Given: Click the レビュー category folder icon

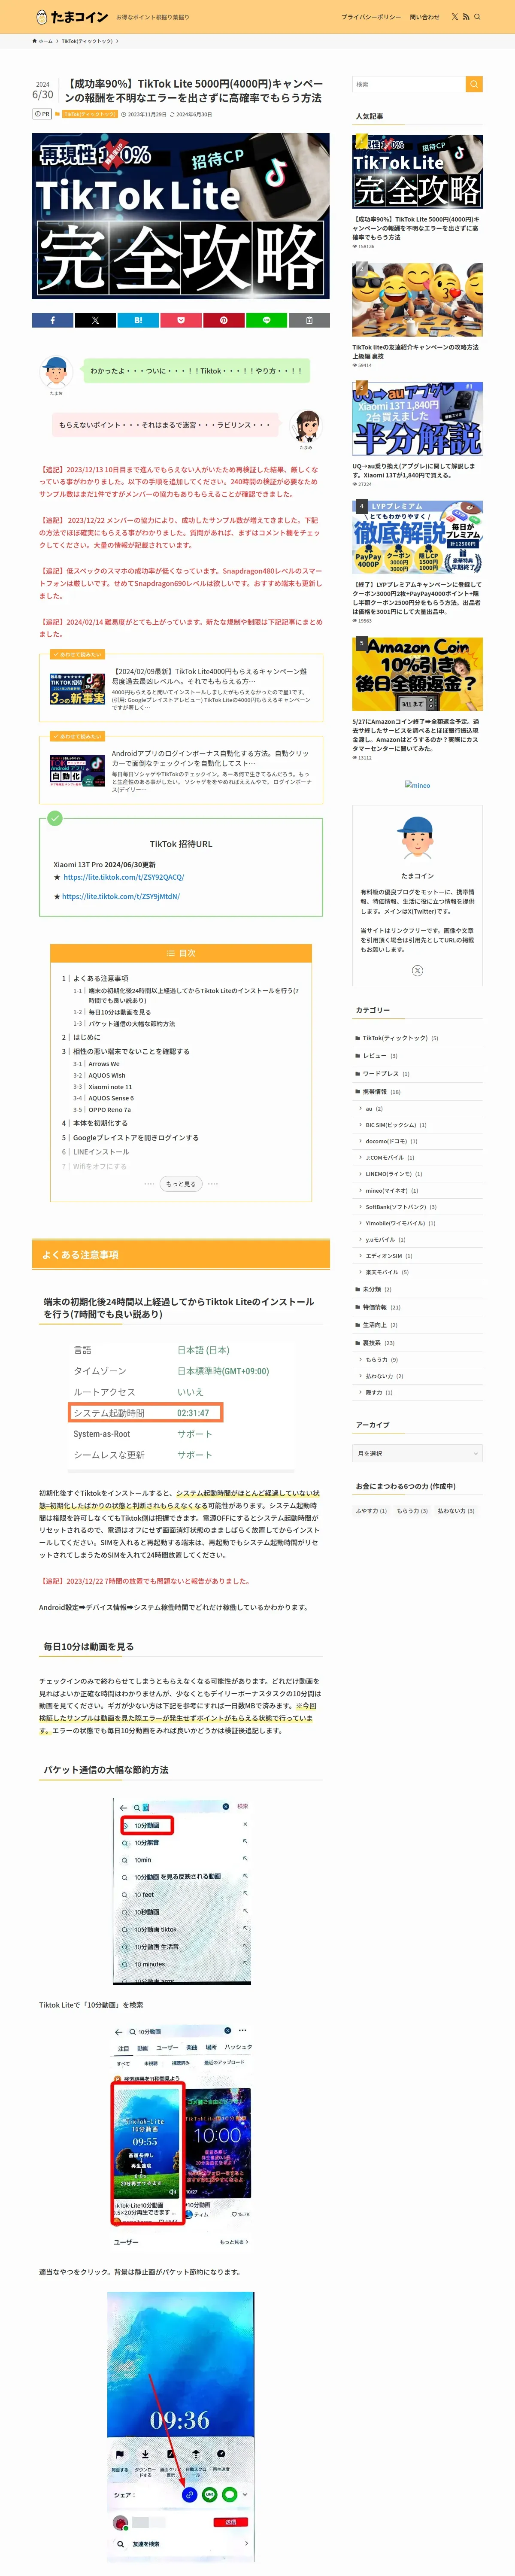Looking at the screenshot, I should click(358, 1056).
